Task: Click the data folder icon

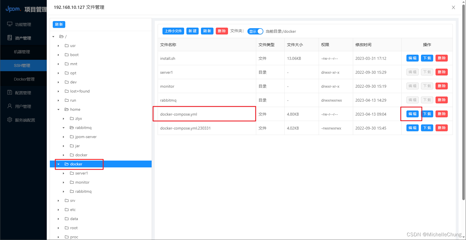Action: pyautogui.click(x=67, y=219)
